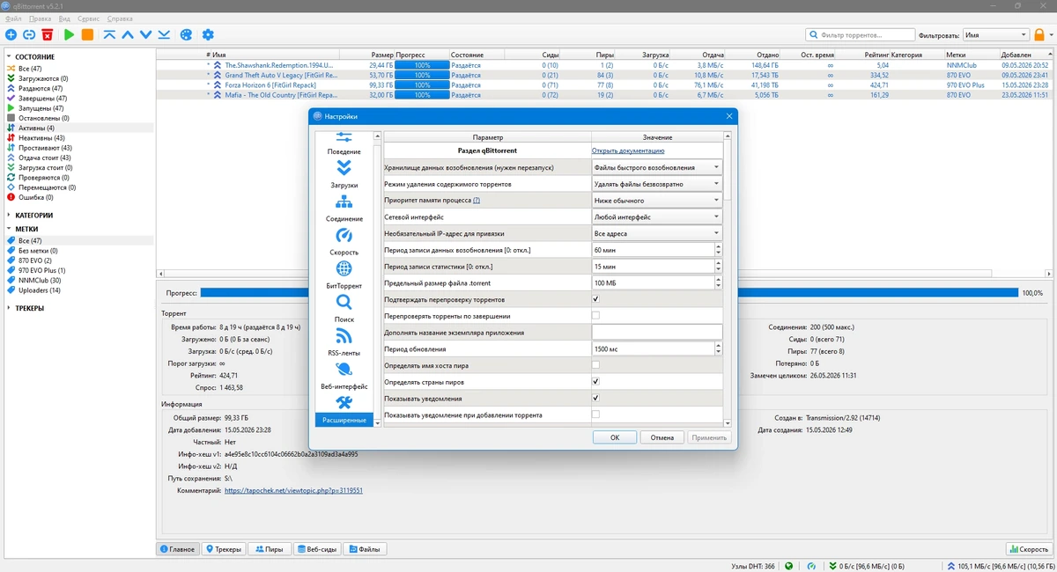Open the UI theme palette icon
Screen dimensions: 1057x572
tap(186, 35)
